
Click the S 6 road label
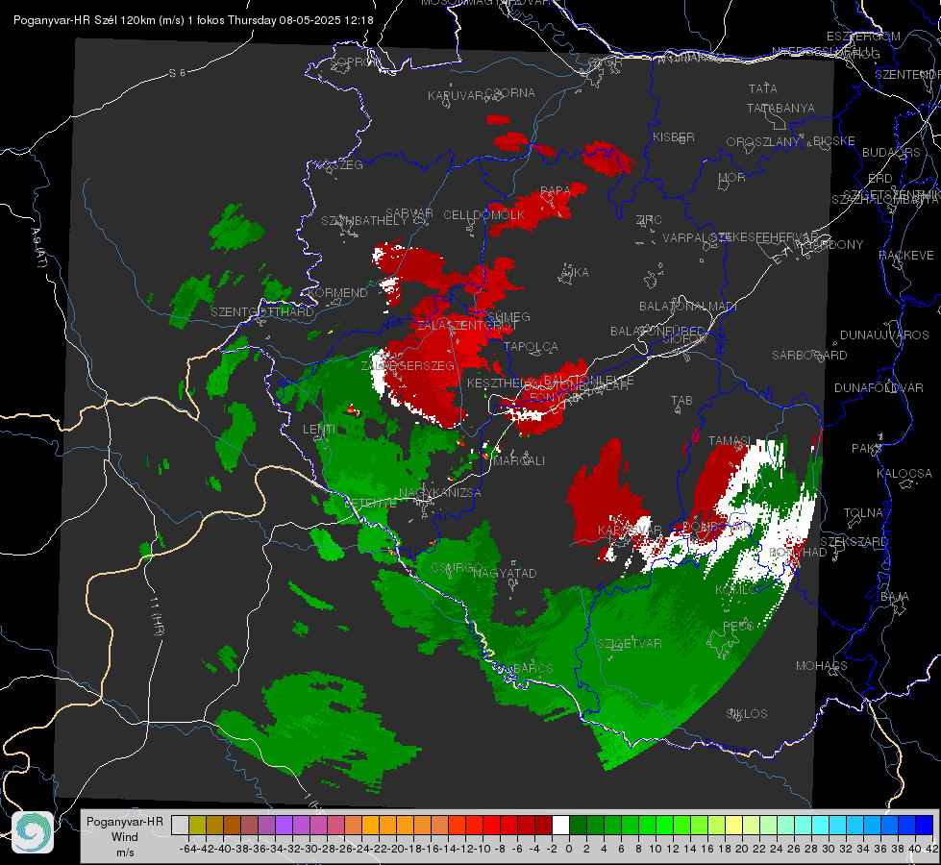point(177,73)
